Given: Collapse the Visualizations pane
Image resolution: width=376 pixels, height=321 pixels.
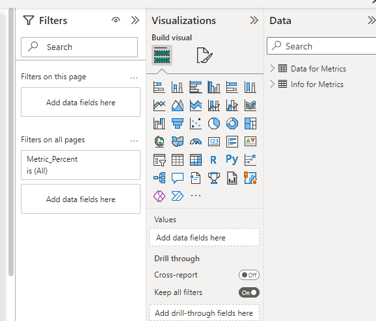Looking at the screenshot, I should point(254,20).
